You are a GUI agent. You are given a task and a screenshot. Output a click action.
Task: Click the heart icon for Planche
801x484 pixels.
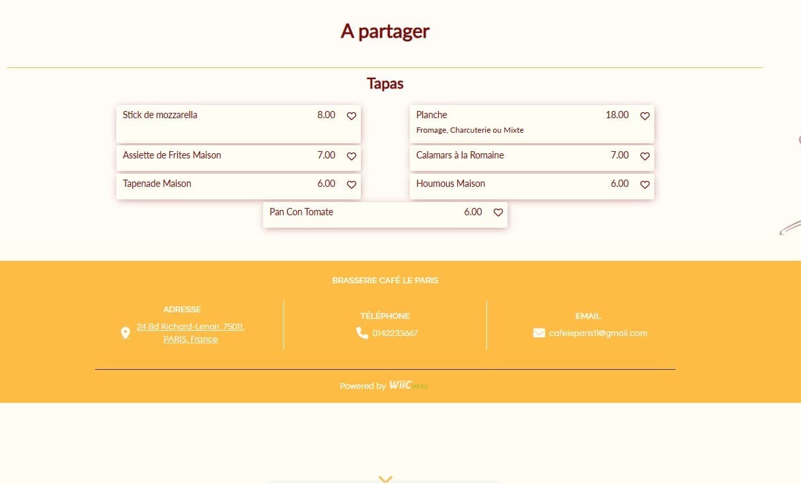[644, 116]
